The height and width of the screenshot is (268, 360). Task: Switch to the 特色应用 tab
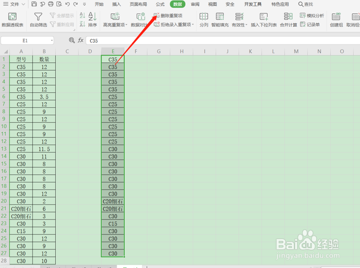point(280,4)
